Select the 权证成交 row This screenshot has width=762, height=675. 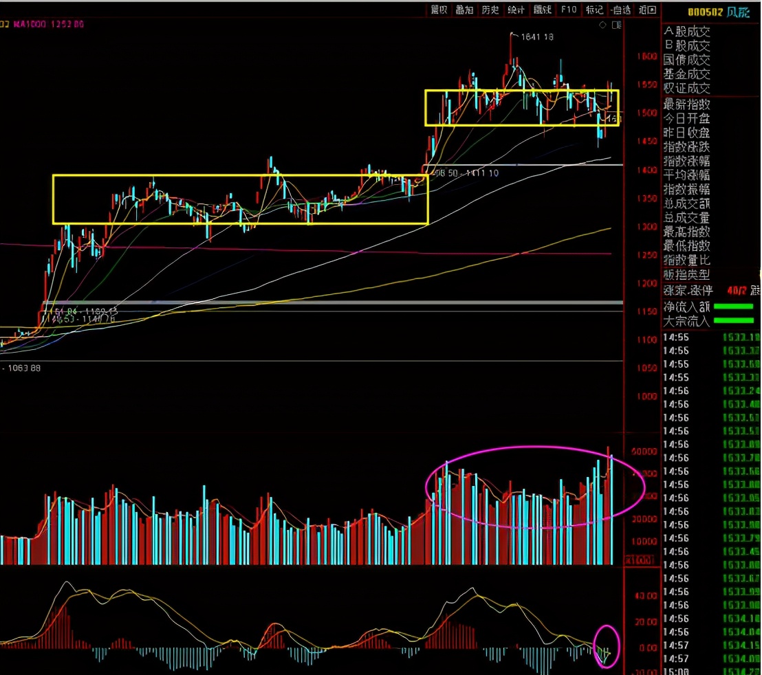[686, 88]
